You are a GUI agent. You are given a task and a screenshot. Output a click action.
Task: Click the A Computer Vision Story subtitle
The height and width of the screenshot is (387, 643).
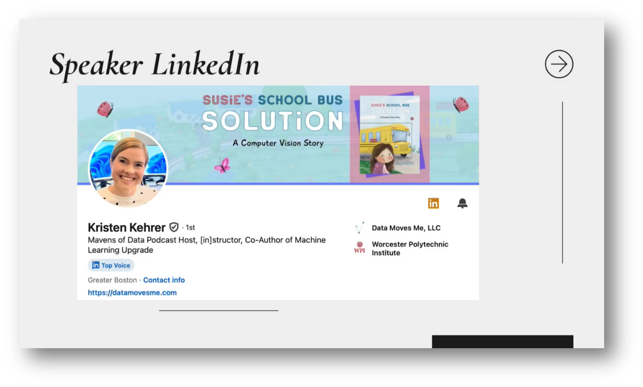(278, 143)
